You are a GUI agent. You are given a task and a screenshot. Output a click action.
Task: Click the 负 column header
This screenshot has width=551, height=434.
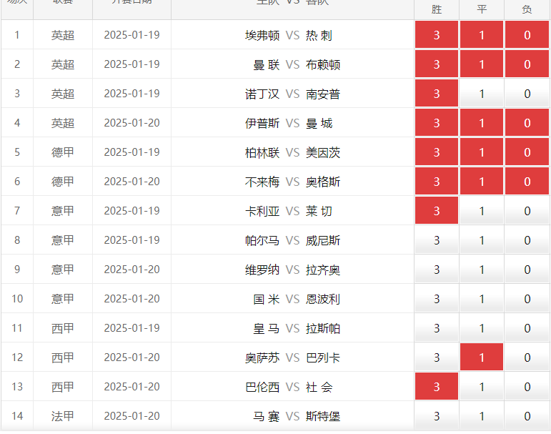[527, 9]
